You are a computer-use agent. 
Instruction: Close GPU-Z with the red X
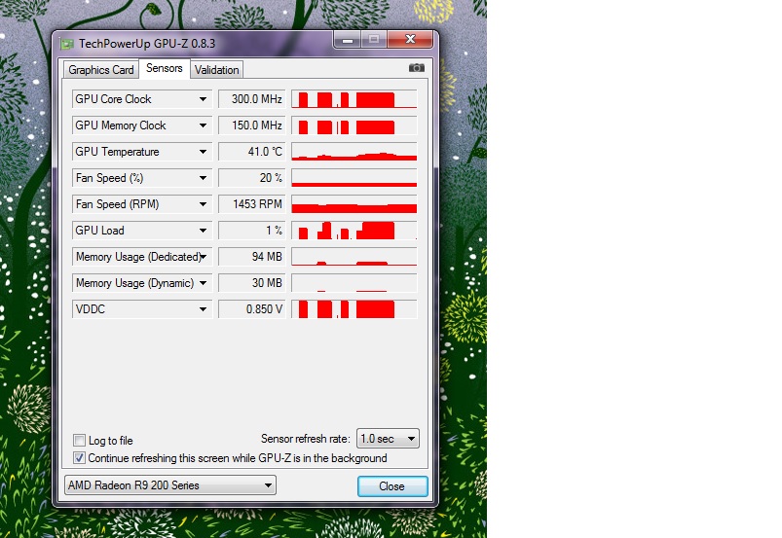[x=410, y=39]
